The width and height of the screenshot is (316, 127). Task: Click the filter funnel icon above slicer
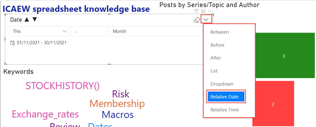tap(197, 11)
